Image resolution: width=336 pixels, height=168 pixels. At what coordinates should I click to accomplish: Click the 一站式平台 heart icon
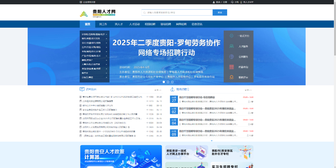click(231, 36)
